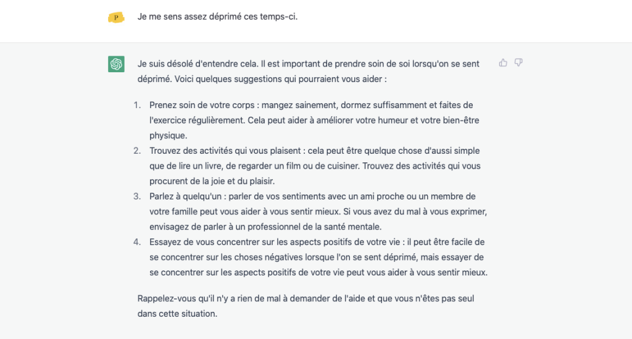Click the final line "dans cette situation."
Screen dimensions: 632x339
[x=177, y=314]
